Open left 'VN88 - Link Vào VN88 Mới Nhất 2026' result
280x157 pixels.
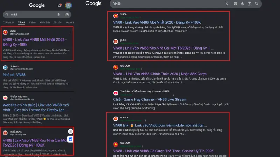click(35, 42)
